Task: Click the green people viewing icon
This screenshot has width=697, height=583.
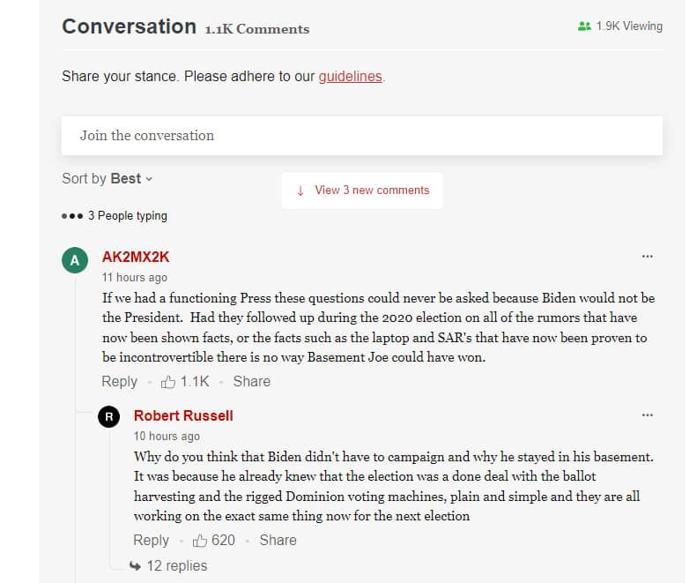Action: click(584, 26)
